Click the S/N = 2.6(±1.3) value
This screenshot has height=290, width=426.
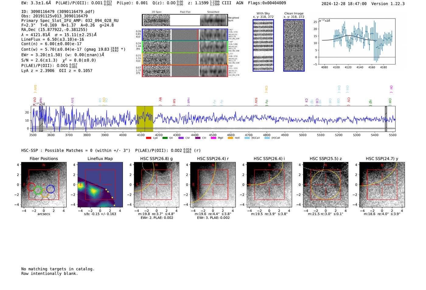tap(39, 60)
